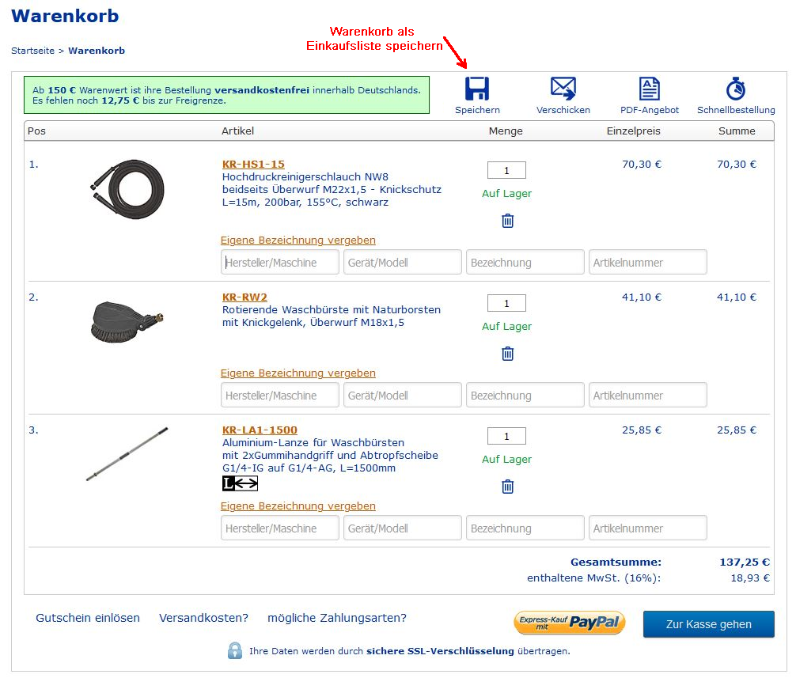The width and height of the screenshot is (796, 678).
Task: Go to Startseite in the breadcrumb
Action: (32, 51)
